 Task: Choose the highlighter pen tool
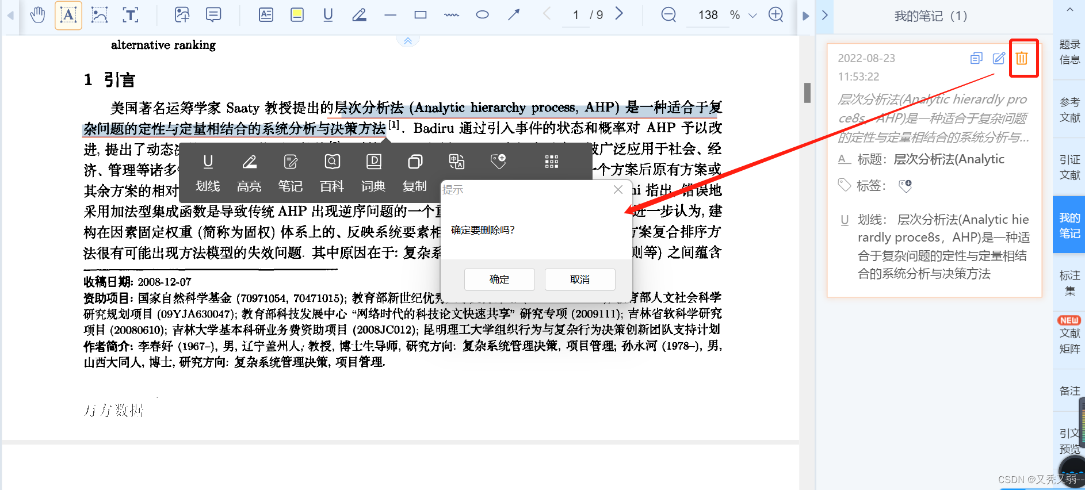click(x=360, y=15)
